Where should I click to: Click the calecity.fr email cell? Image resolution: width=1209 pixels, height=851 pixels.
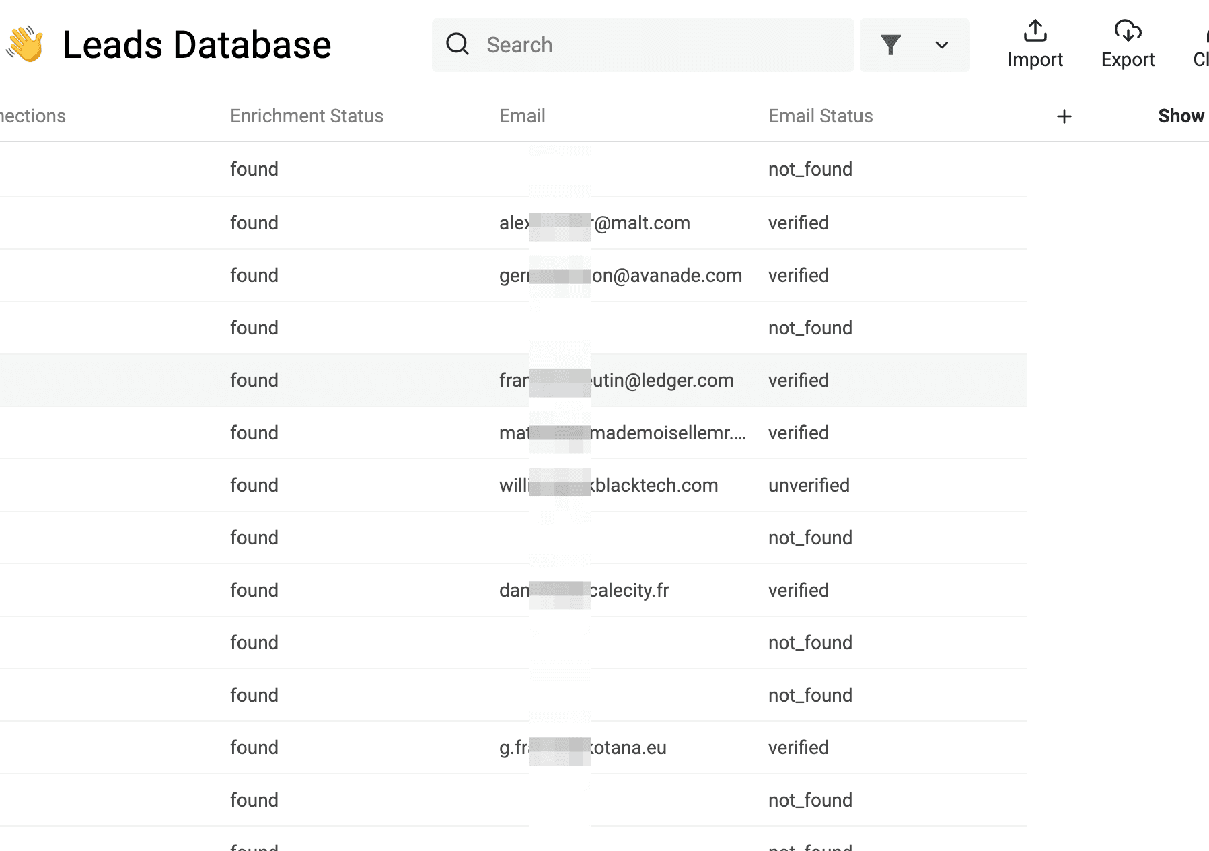point(584,590)
